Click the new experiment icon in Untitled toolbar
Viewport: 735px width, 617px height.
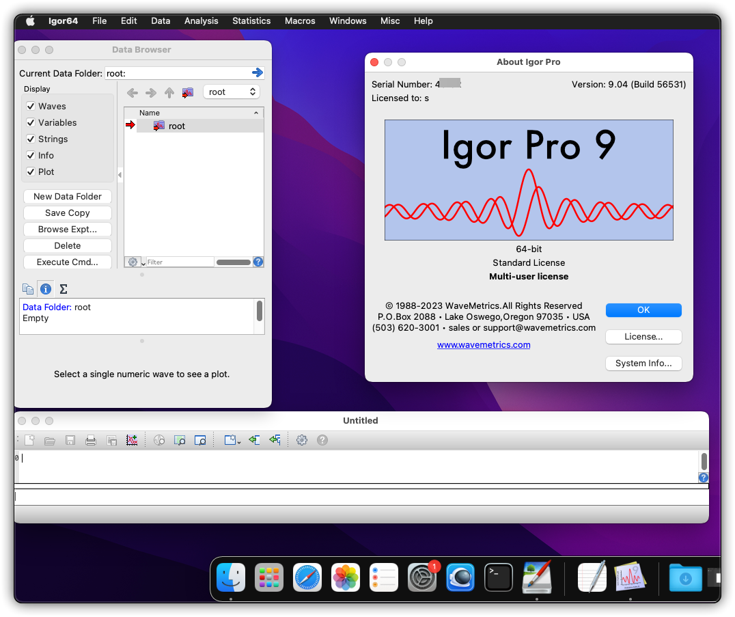(30, 440)
